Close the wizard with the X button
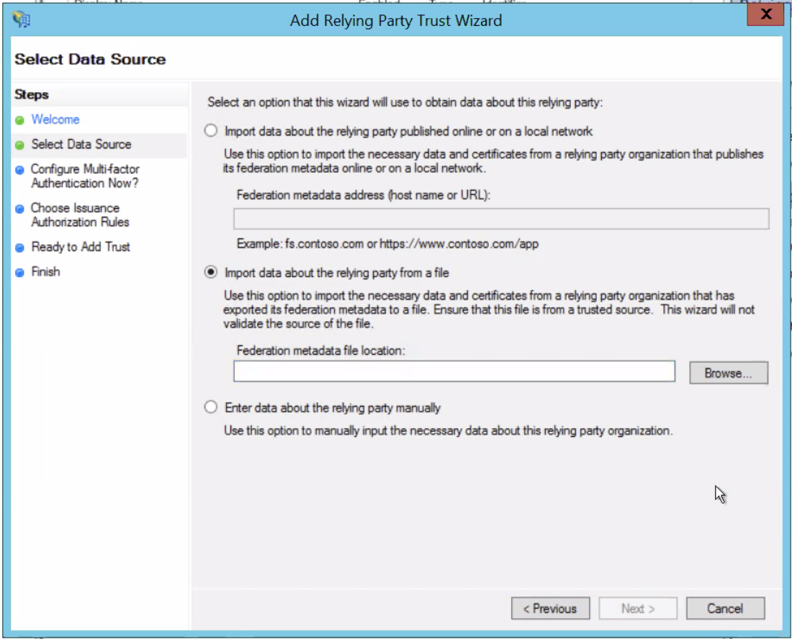This screenshot has height=639, width=792. (x=765, y=14)
